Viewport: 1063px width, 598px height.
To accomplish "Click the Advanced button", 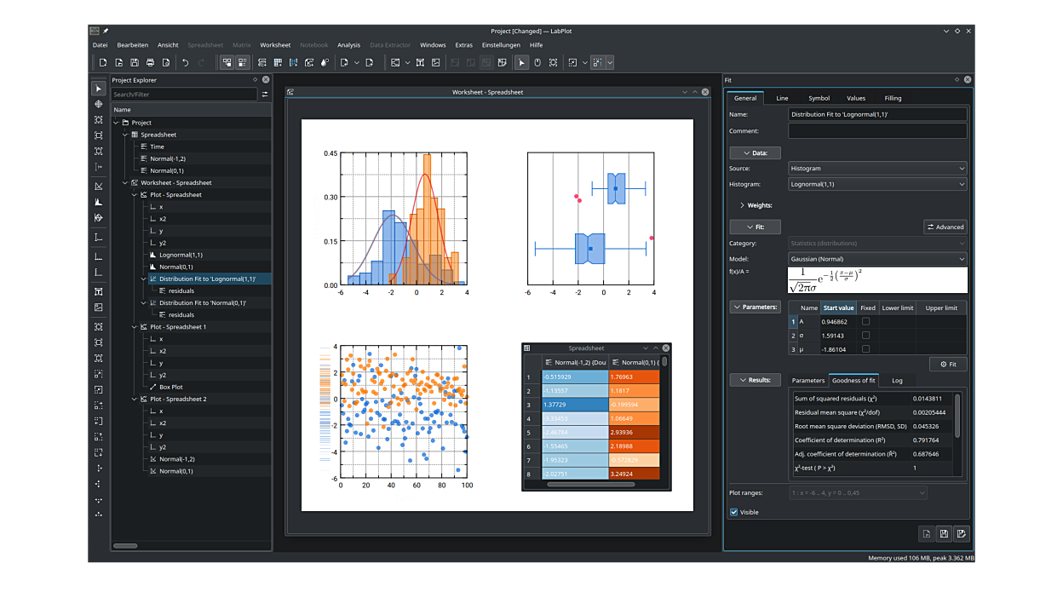I will pos(945,227).
